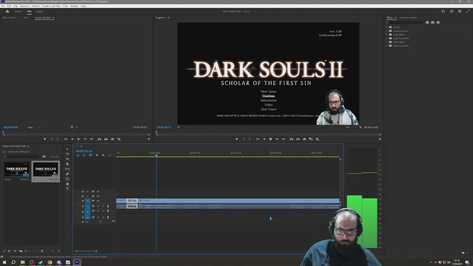Select the Track Select Forward tool
Viewport: 473px width, 266px height.
tap(67, 154)
